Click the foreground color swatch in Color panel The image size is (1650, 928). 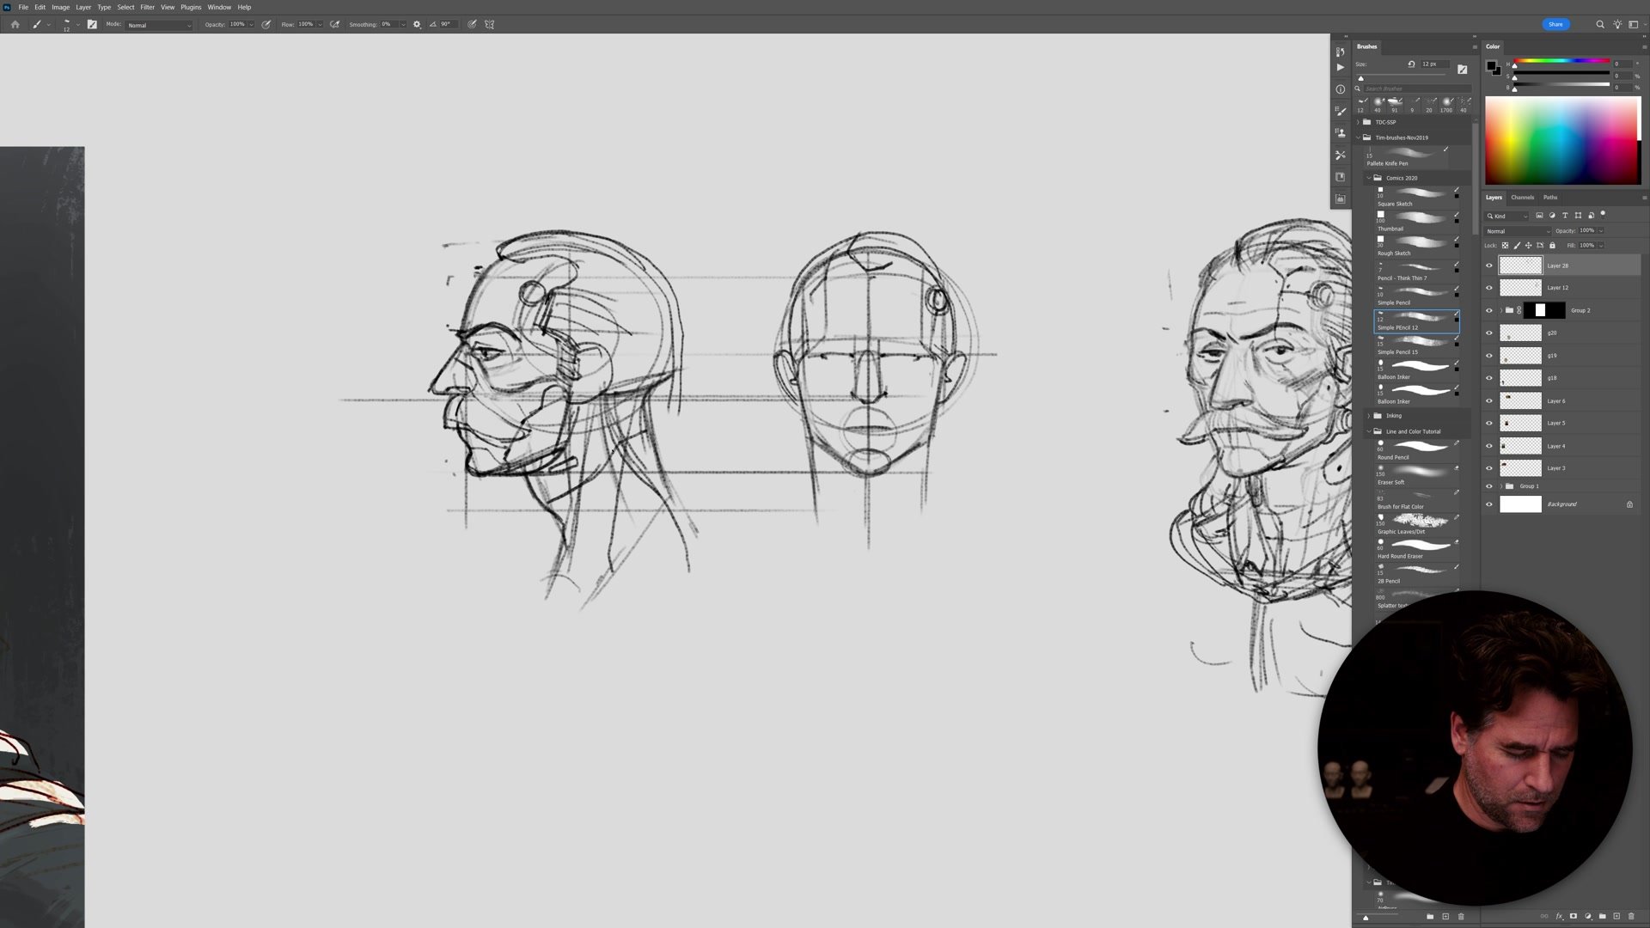point(1491,66)
